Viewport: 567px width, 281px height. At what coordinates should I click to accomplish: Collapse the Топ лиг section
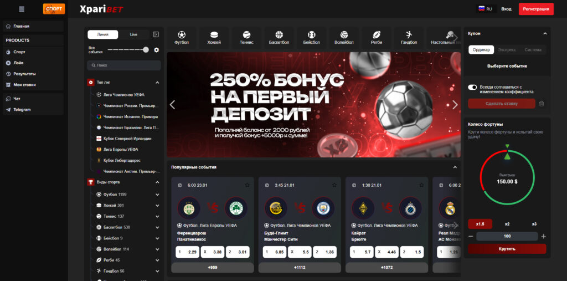tap(157, 83)
